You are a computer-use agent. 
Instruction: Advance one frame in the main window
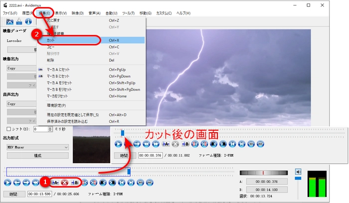tap(26, 183)
